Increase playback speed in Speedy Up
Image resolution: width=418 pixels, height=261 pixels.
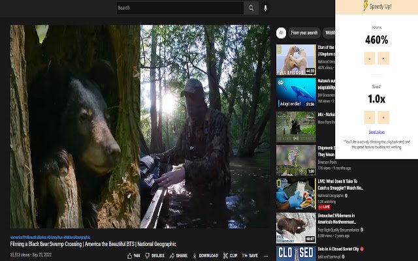coord(383,117)
